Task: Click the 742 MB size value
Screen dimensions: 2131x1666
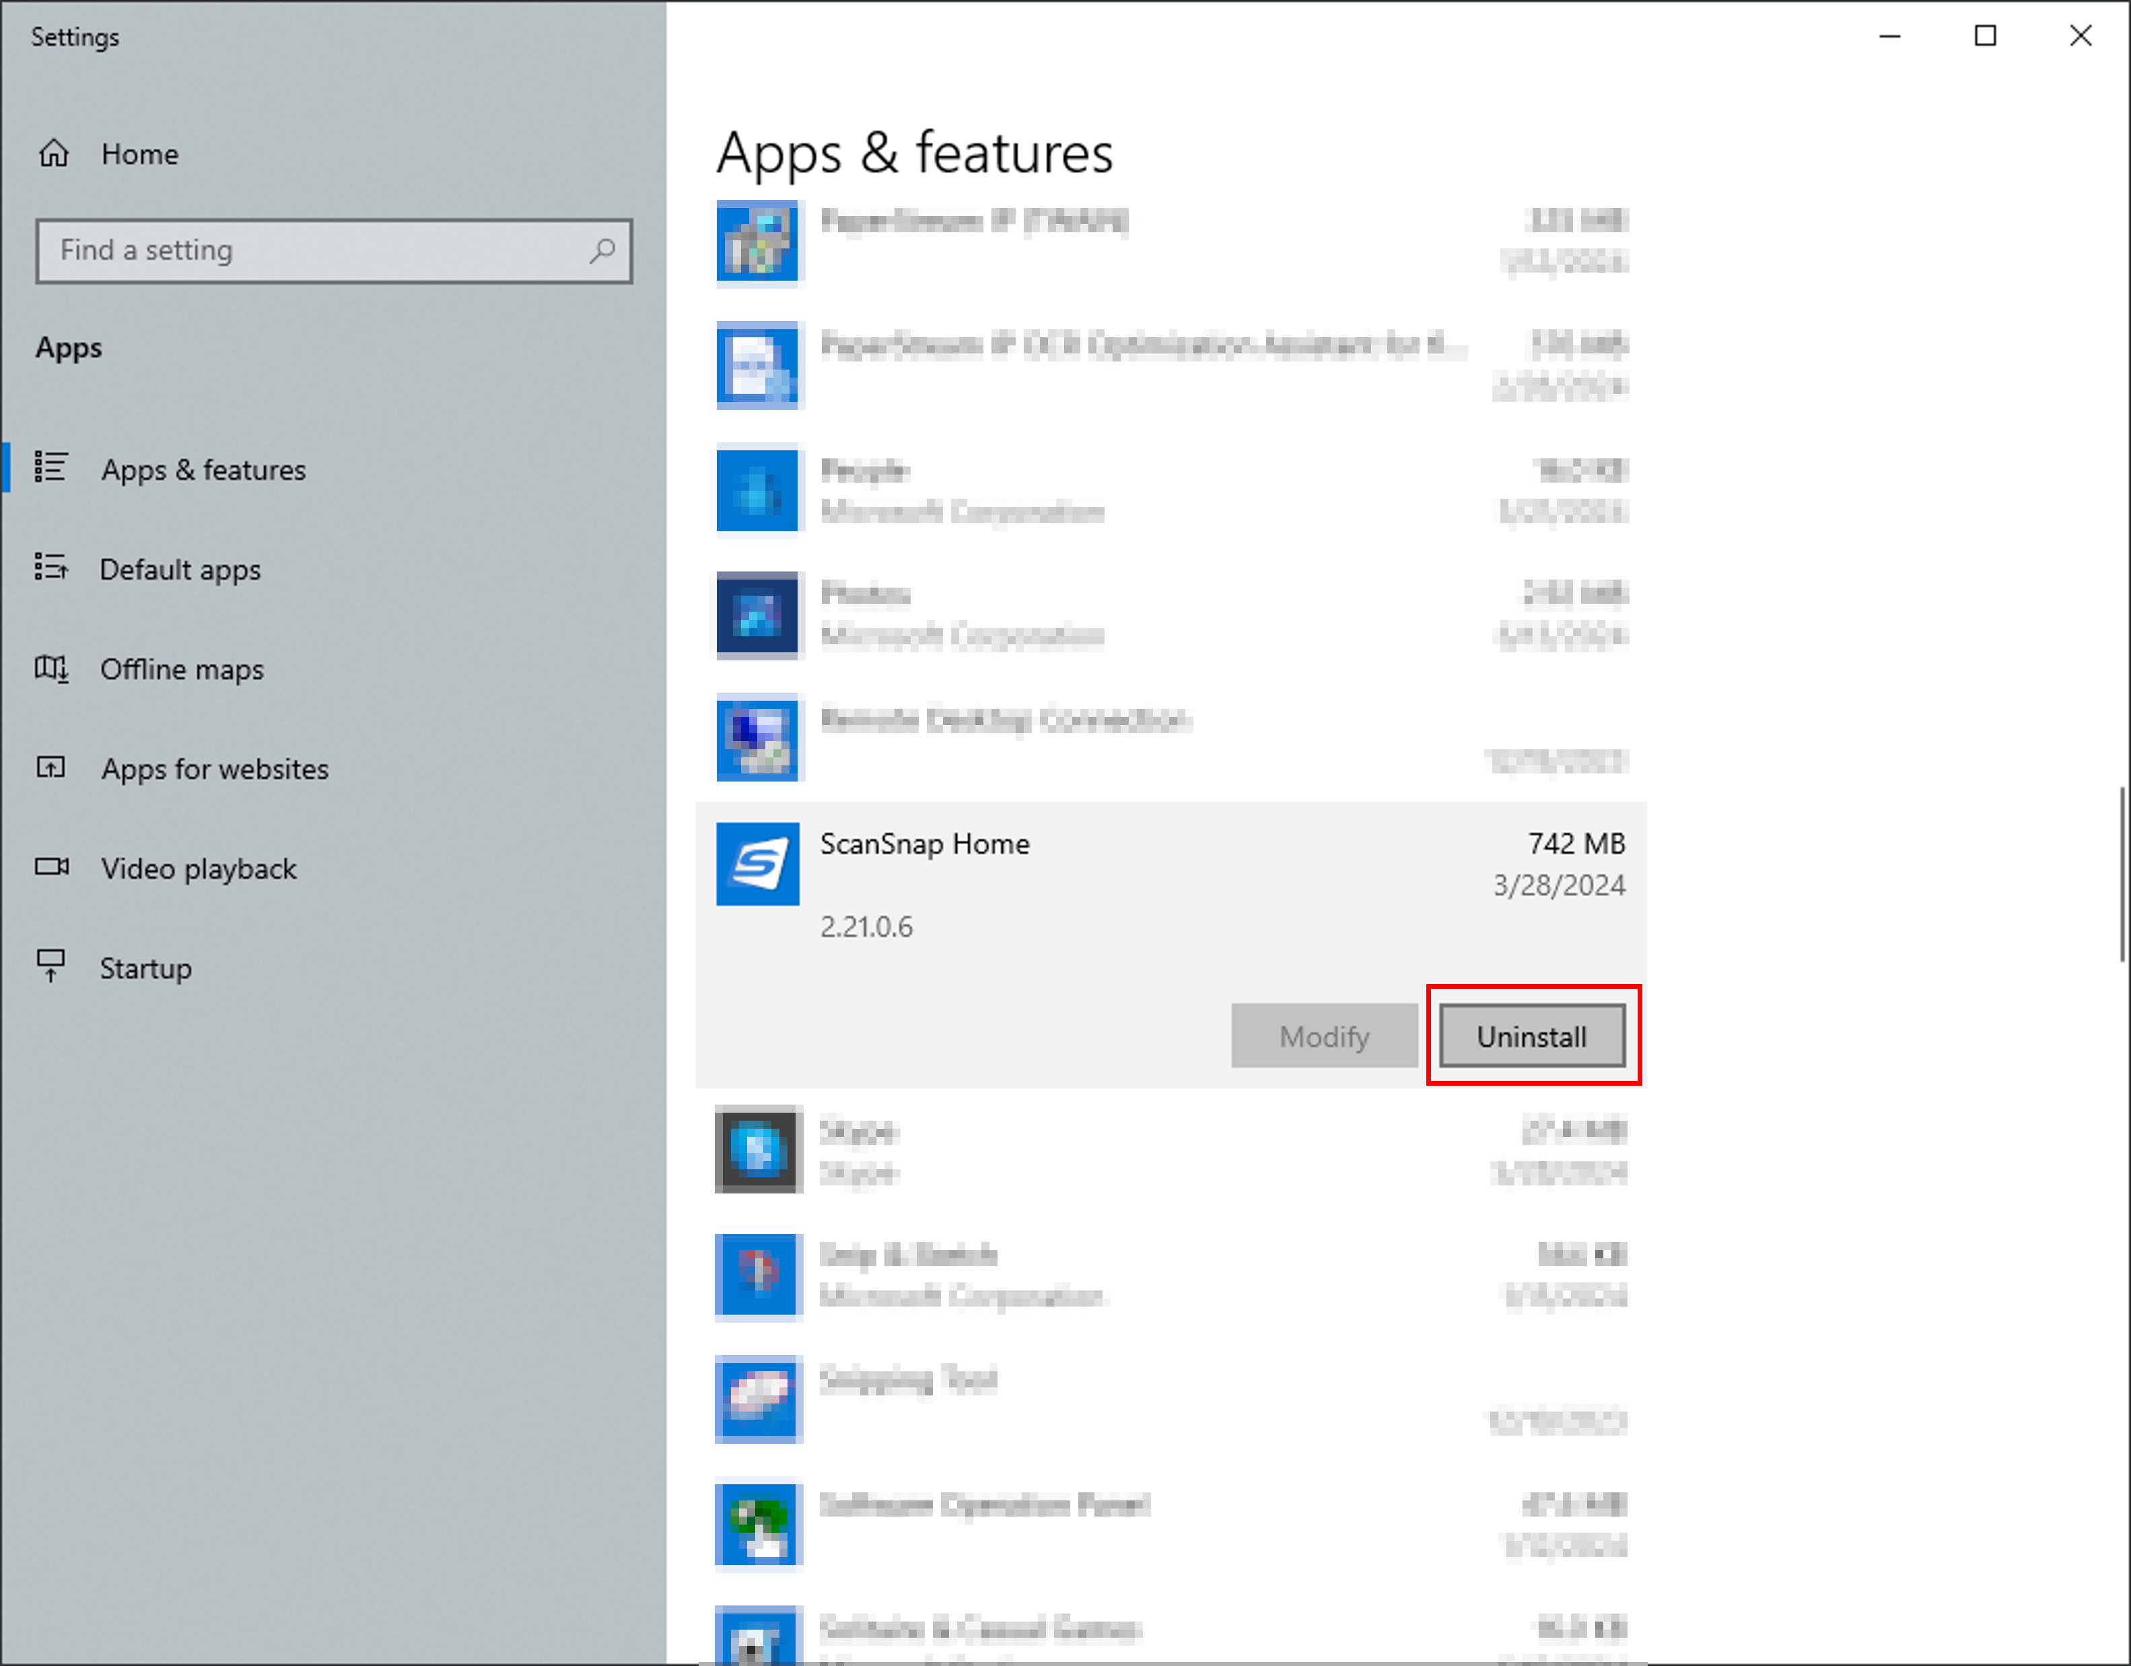Action: [1576, 843]
